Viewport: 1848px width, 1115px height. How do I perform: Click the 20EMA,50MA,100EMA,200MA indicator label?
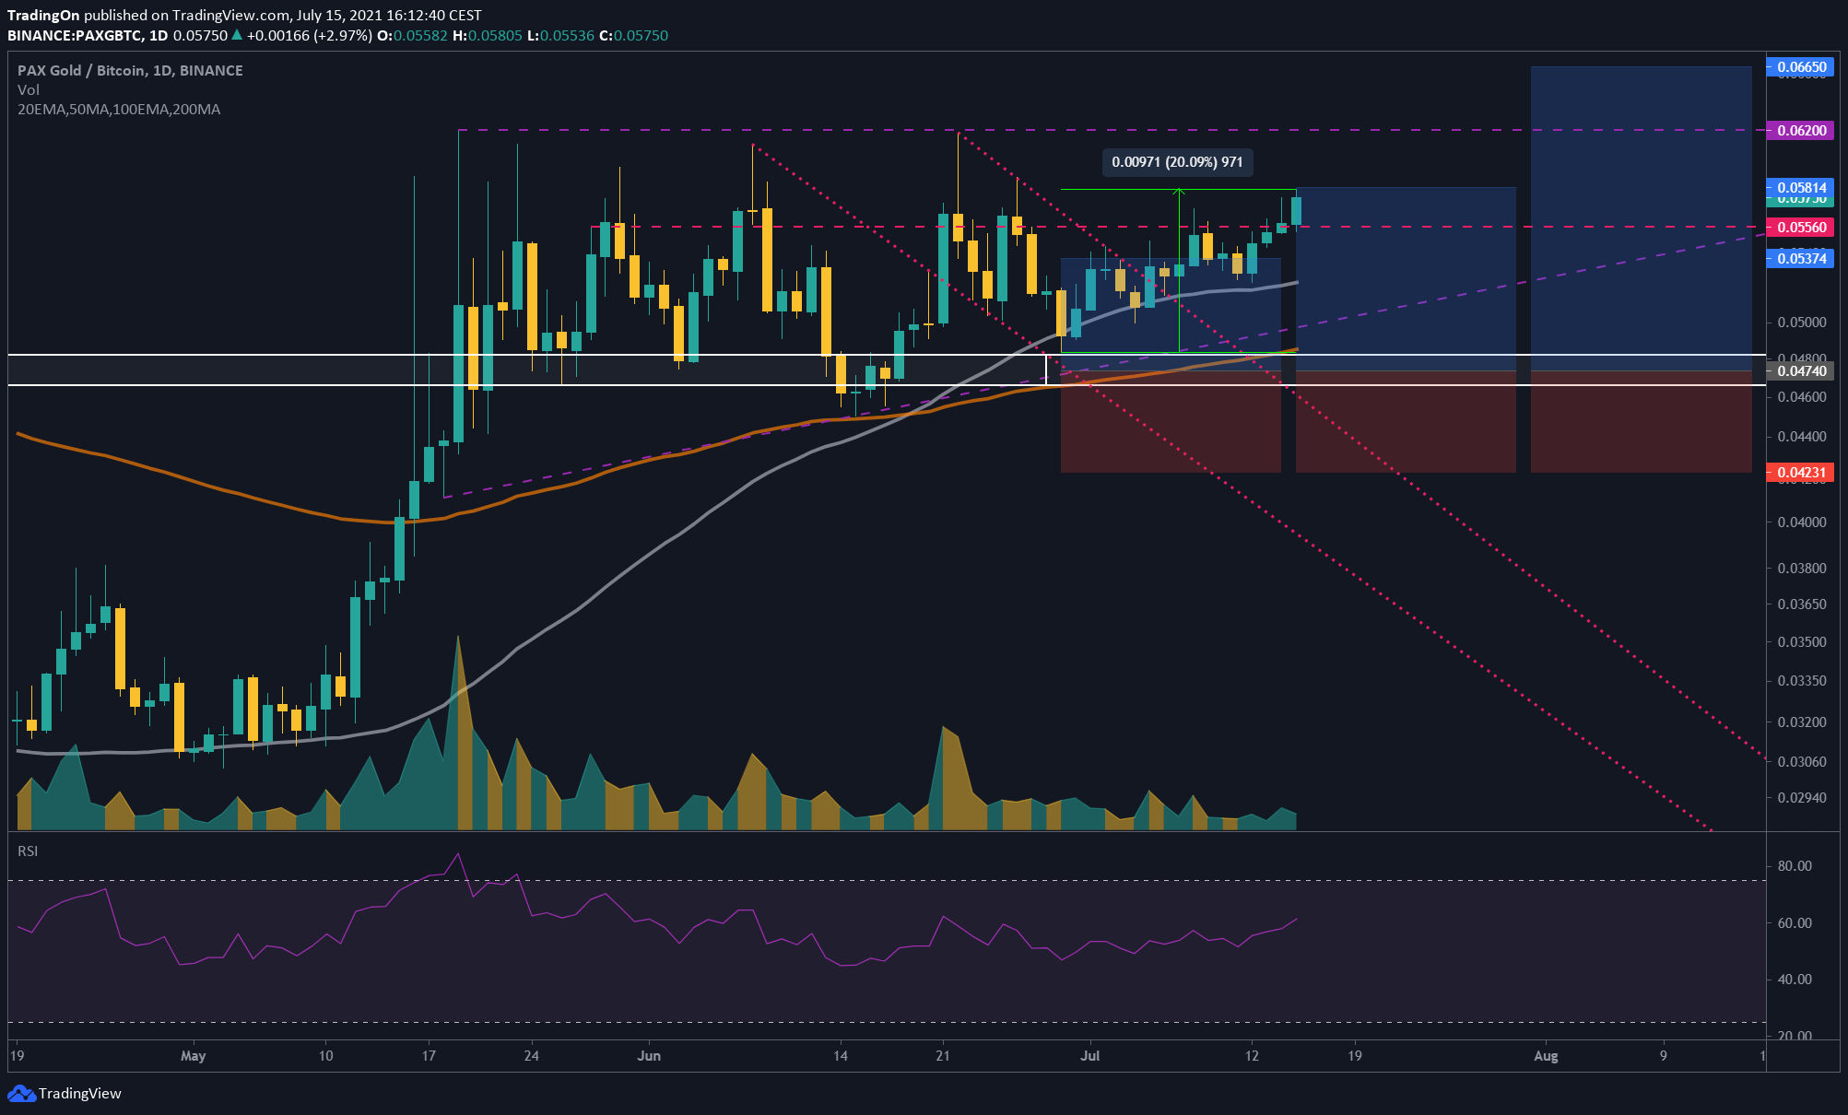(x=119, y=110)
